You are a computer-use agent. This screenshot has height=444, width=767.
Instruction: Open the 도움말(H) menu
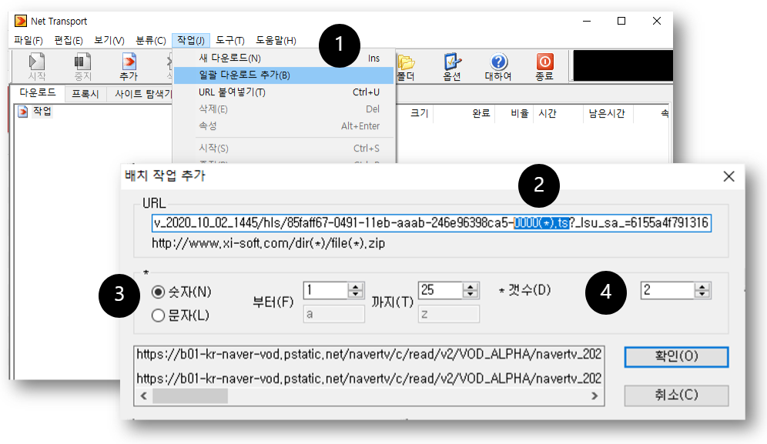coord(276,40)
